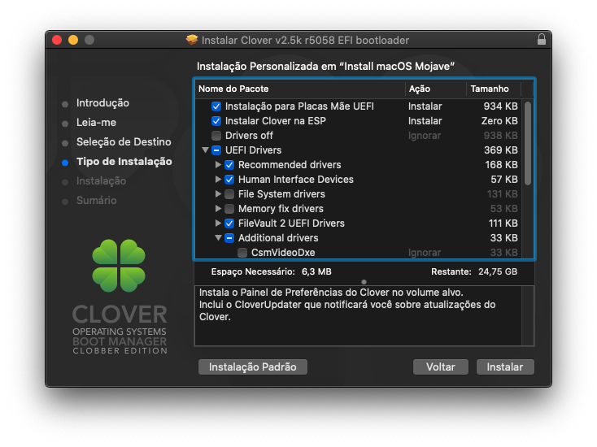The width and height of the screenshot is (597, 447).
Task: Click the Ação column header
Action: [x=436, y=89]
